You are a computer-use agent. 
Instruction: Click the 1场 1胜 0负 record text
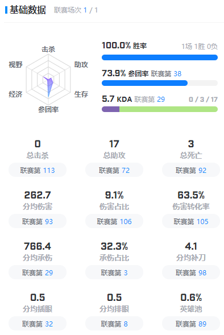(200, 47)
